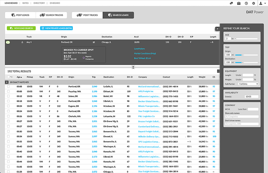
Task: Tick checkbox for SPC Logistics load row
Action: 8,142
